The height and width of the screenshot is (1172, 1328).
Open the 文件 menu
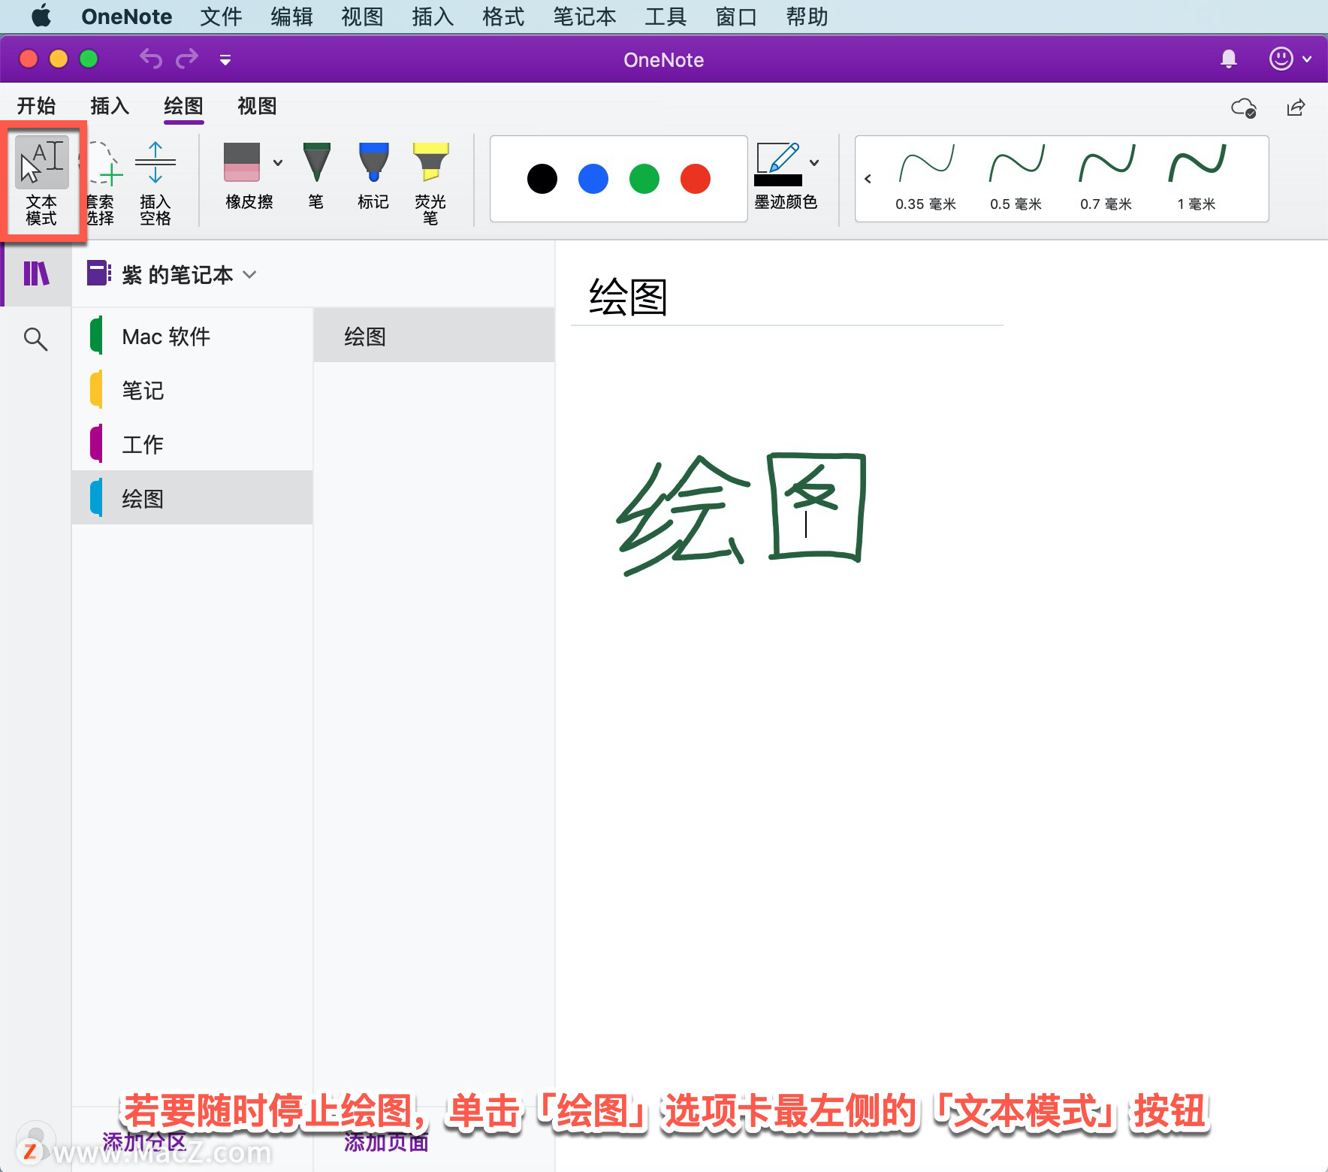point(221,17)
